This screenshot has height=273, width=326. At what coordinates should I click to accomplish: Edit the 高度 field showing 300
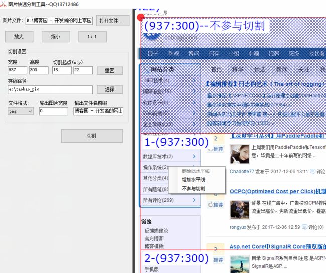[x=39, y=70]
